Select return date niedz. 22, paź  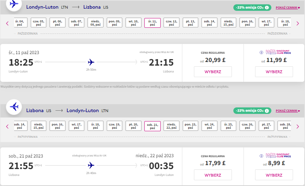(171, 126)
